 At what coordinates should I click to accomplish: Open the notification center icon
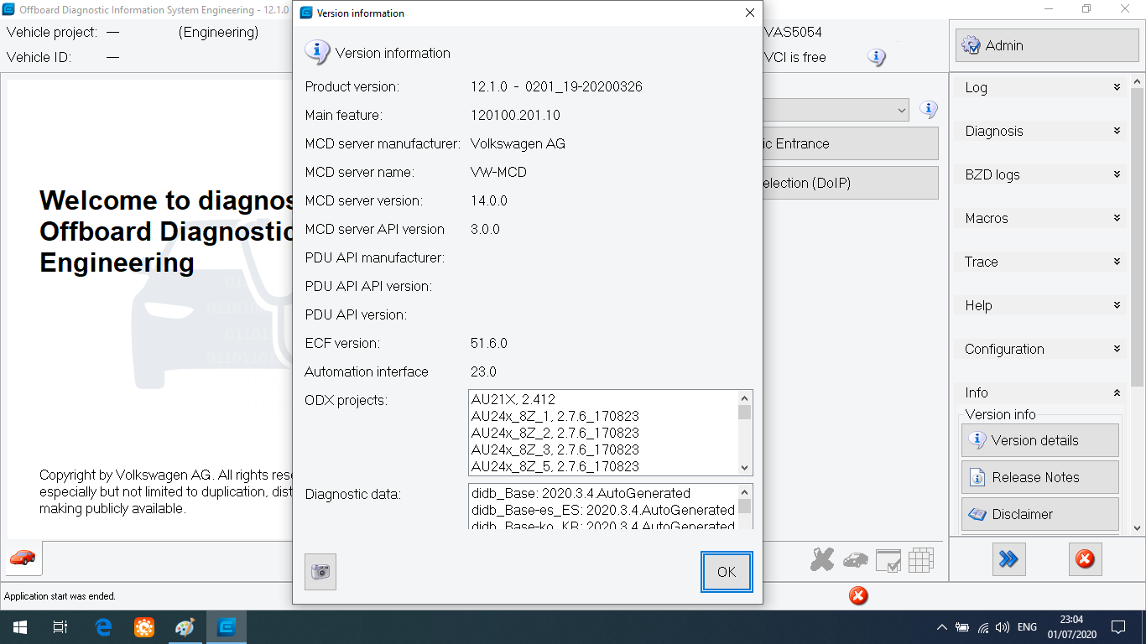tap(1117, 627)
